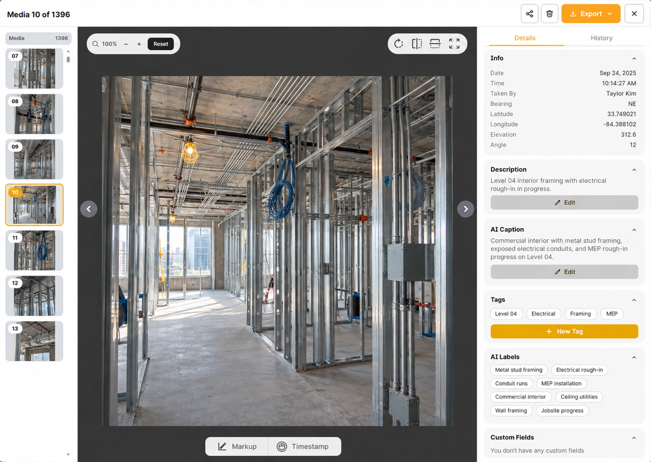The height and width of the screenshot is (462, 651).
Task: Zoom in with the plus icon
Action: (x=139, y=44)
